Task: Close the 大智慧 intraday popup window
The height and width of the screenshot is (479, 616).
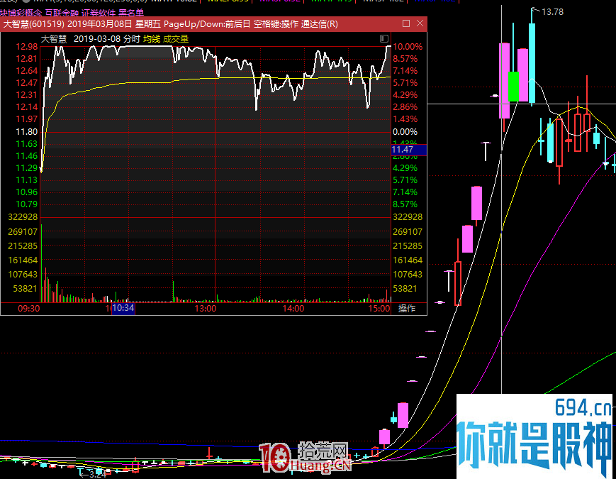Action: tap(420, 23)
